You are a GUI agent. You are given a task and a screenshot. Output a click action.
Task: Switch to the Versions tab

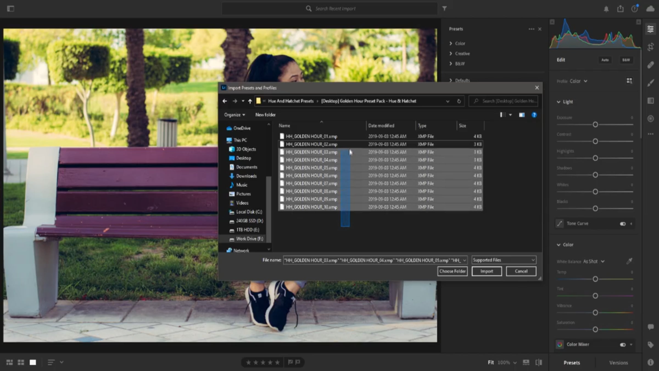coord(618,363)
